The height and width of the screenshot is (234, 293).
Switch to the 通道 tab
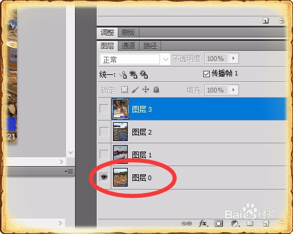(128, 46)
